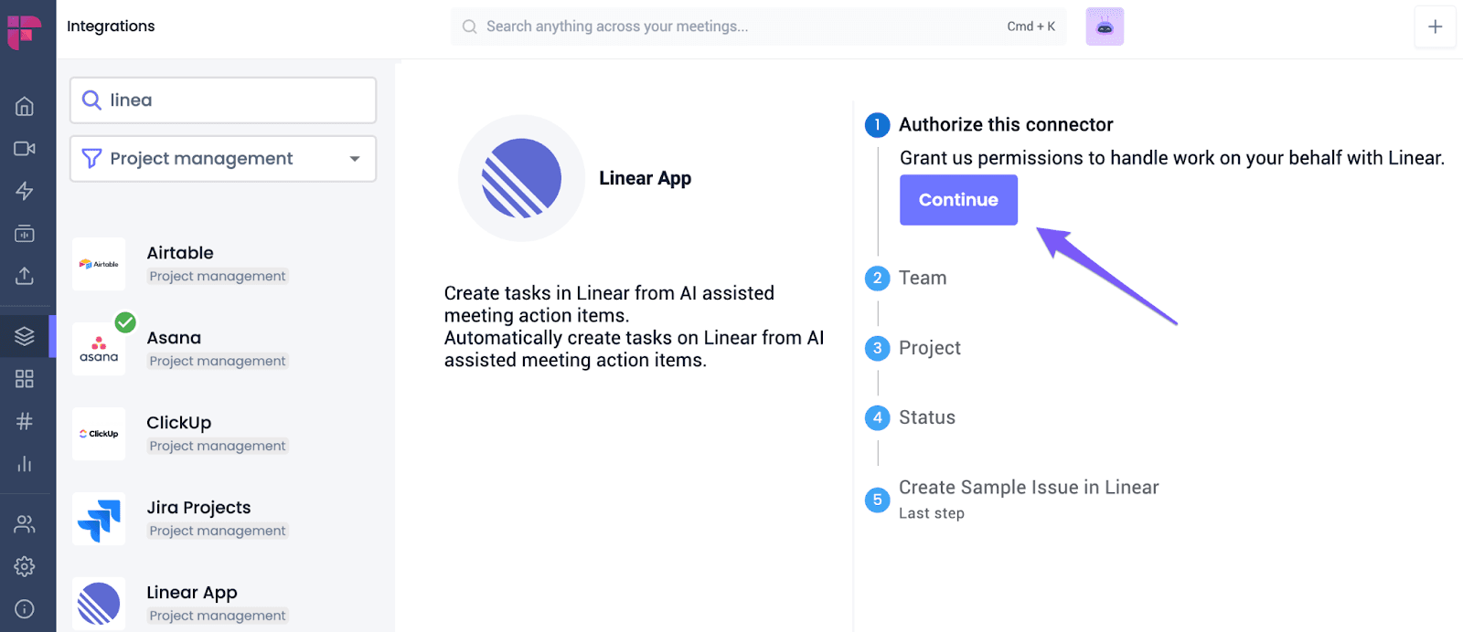Click the 'Project management' tag under Asana
The image size is (1463, 632).
point(218,361)
